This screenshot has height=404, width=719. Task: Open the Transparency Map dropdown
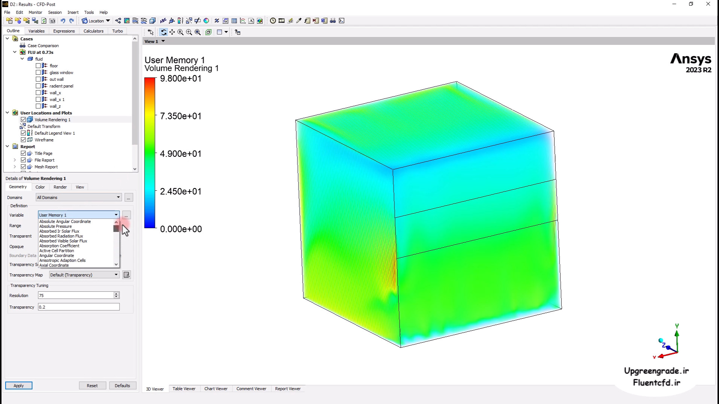[x=84, y=275]
